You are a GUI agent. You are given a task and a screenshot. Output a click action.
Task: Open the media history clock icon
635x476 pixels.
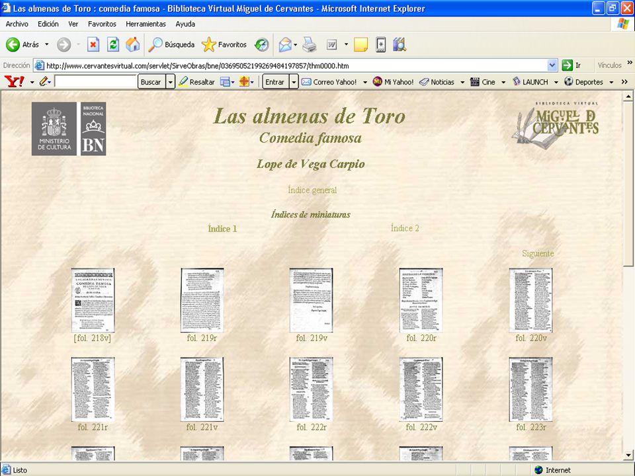262,44
